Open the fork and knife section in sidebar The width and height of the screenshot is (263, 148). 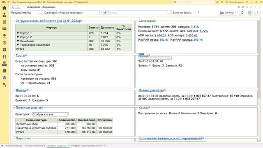click(5, 57)
